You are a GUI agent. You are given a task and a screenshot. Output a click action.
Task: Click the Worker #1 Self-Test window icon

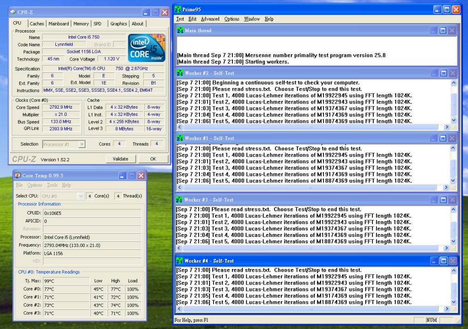pyautogui.click(x=180, y=138)
